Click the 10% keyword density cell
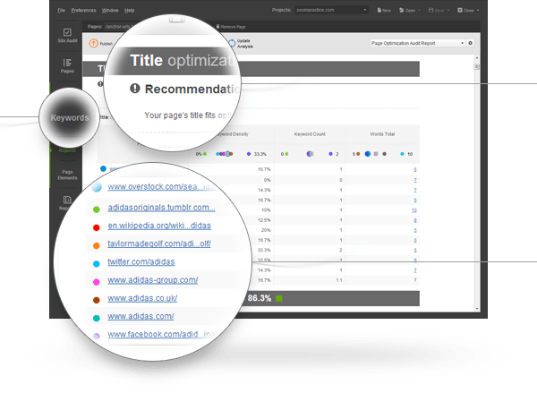The image size is (537, 393). coord(266,210)
